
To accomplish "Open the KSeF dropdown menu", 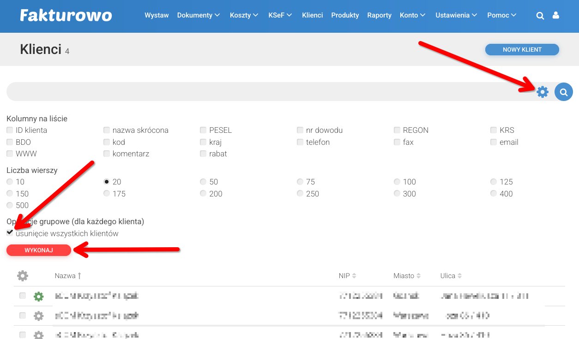I will pyautogui.click(x=280, y=15).
